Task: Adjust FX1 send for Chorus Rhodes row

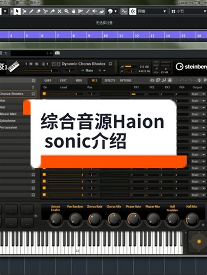Action: click(x=138, y=94)
